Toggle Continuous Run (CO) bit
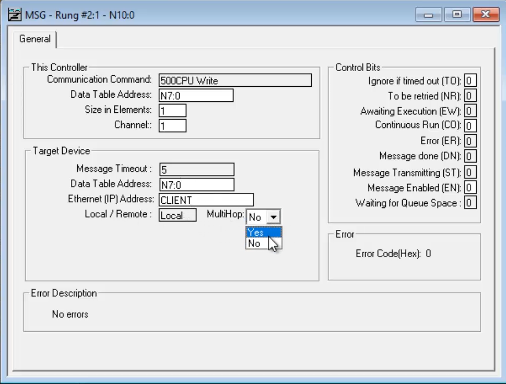506x384 pixels. 470,125
